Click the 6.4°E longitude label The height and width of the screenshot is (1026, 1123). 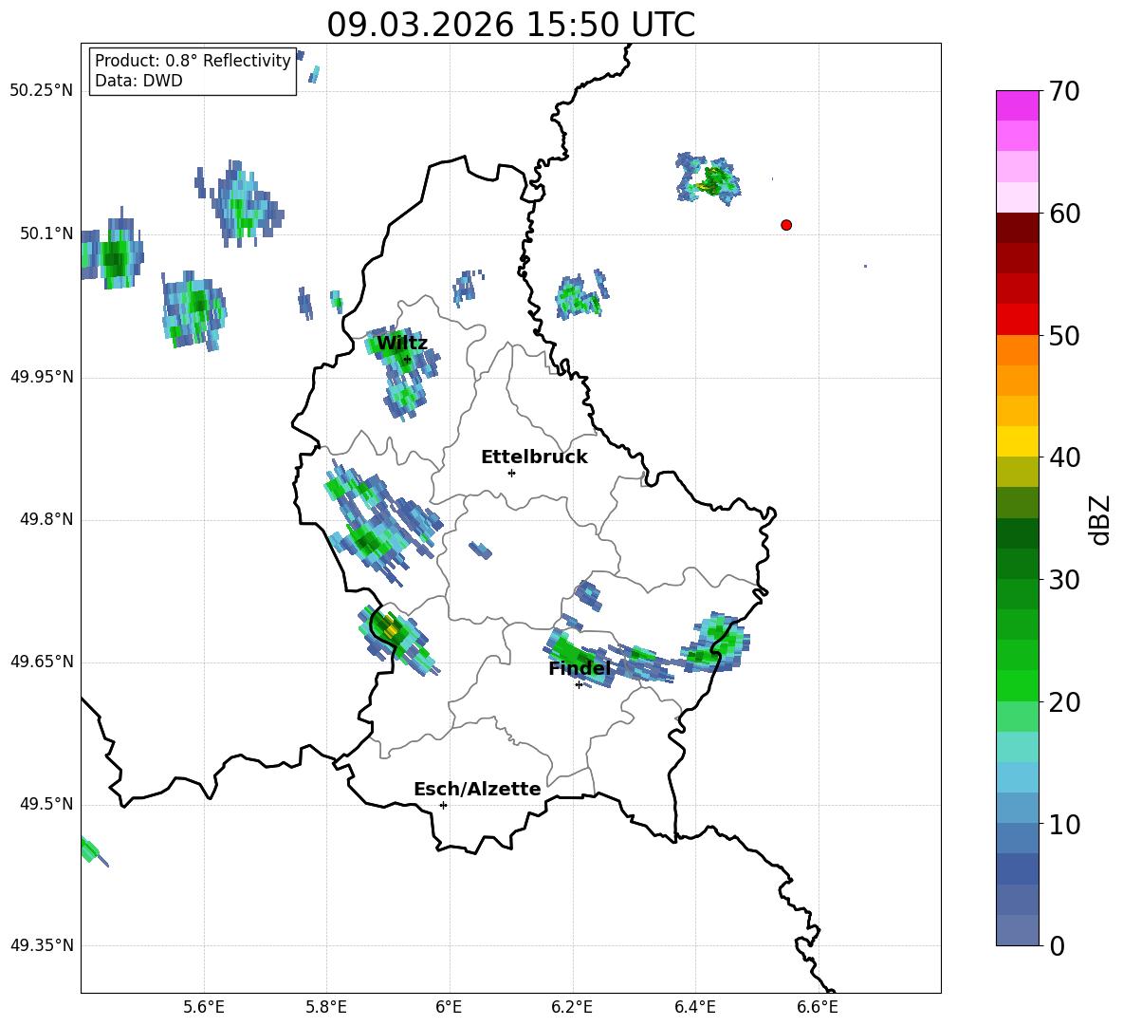694,1008
